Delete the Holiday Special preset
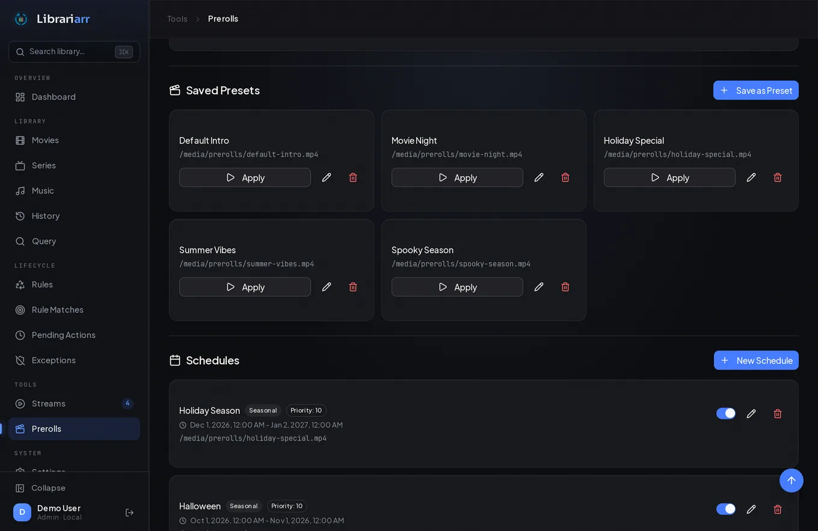Viewport: 818px width, 531px height. 778,177
